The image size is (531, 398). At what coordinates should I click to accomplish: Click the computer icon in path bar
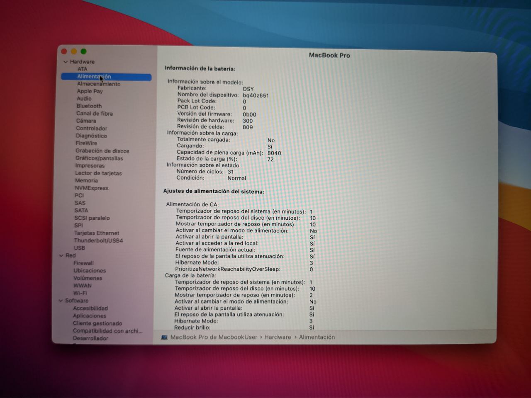[164, 337]
